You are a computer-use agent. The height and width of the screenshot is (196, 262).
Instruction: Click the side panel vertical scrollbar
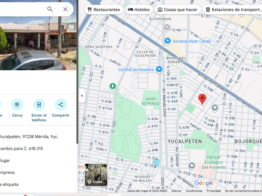[77, 72]
